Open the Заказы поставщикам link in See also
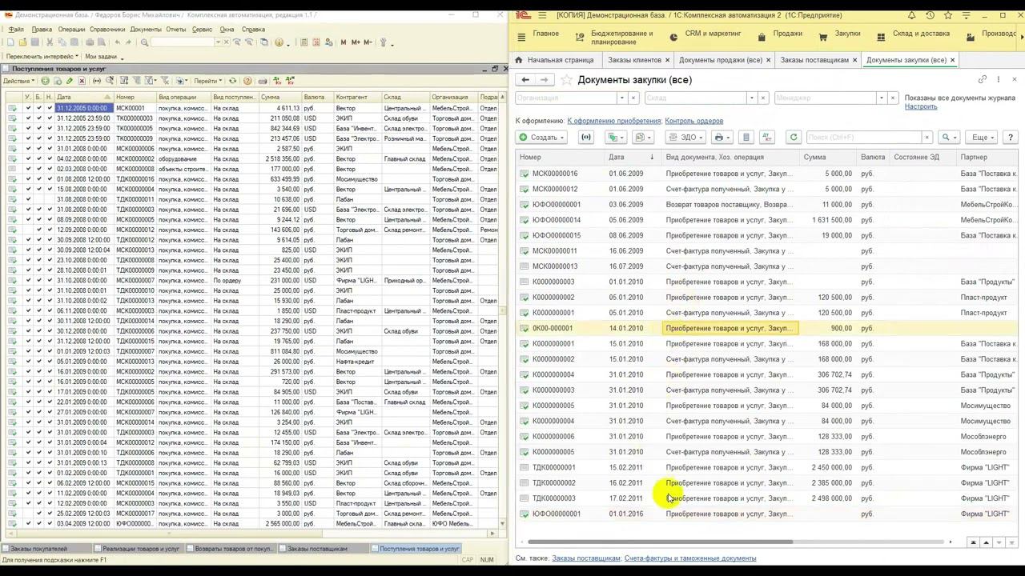Viewport: 1025px width, 576px height. point(586,558)
